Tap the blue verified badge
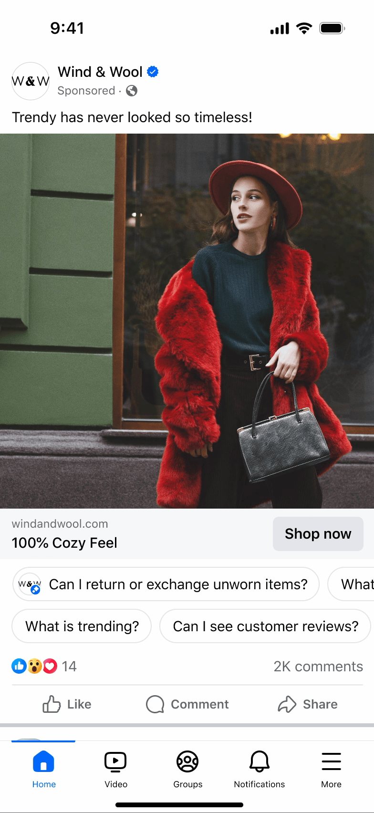Screen dimensions: 374x813 tap(153, 72)
